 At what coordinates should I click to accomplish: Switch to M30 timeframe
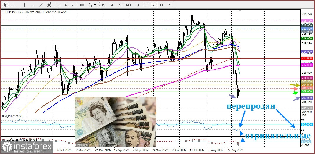(129, 5)
